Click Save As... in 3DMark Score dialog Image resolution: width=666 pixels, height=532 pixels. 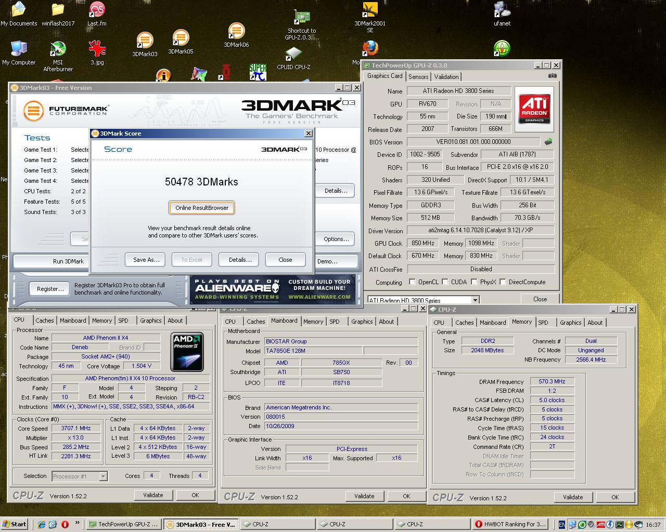tap(146, 260)
